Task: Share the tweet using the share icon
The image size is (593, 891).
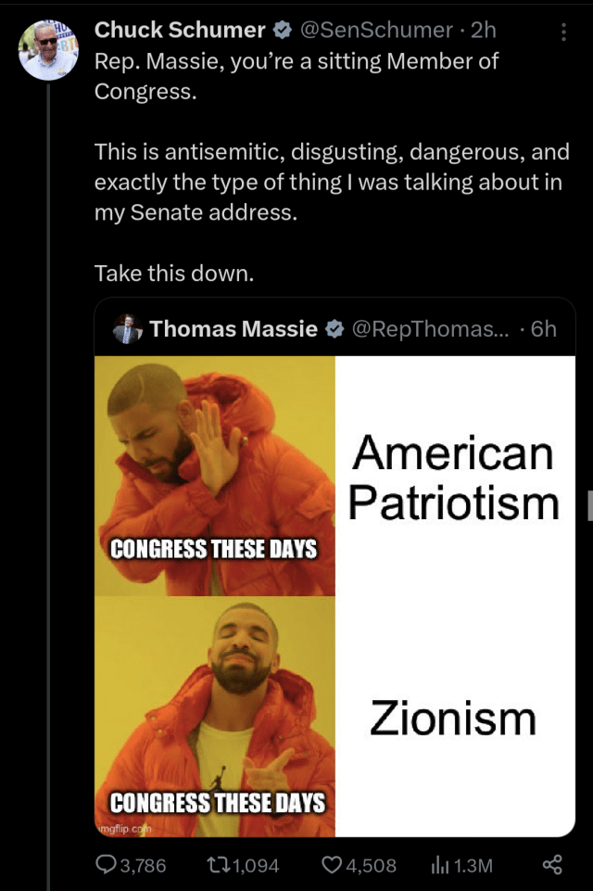Action: [552, 864]
